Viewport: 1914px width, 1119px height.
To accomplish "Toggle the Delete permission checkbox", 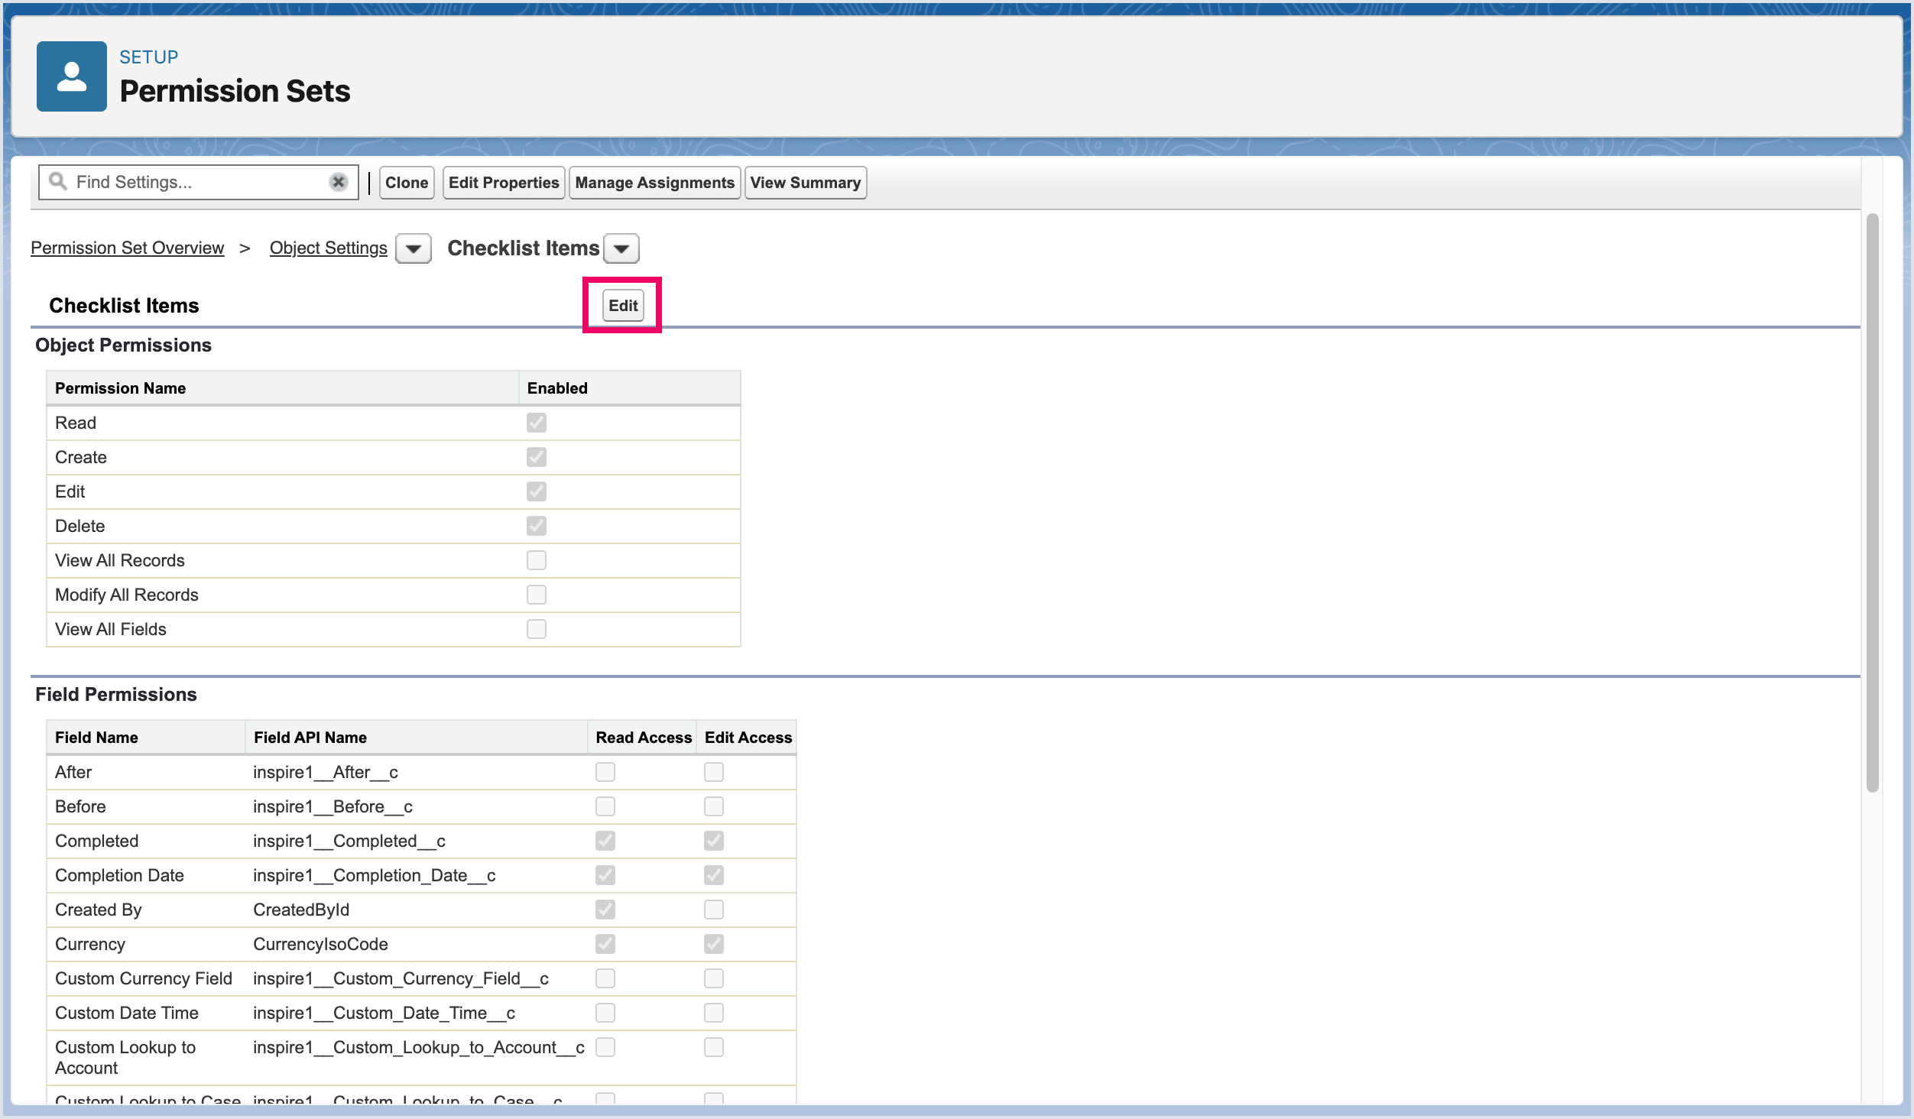I will (x=536, y=526).
